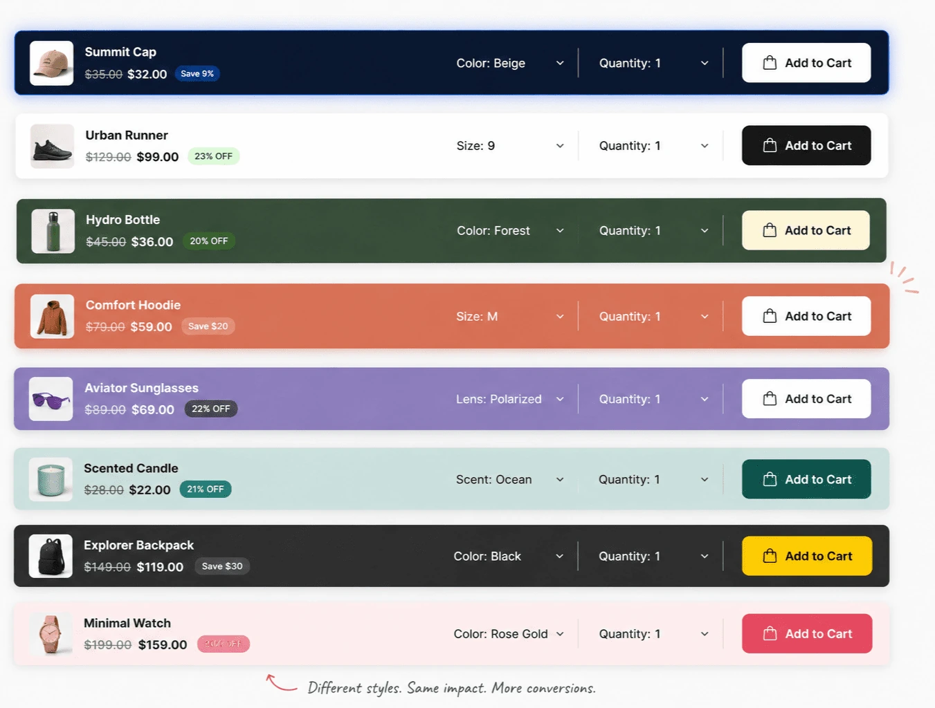Add Hydro Bottle to cart

click(x=806, y=230)
